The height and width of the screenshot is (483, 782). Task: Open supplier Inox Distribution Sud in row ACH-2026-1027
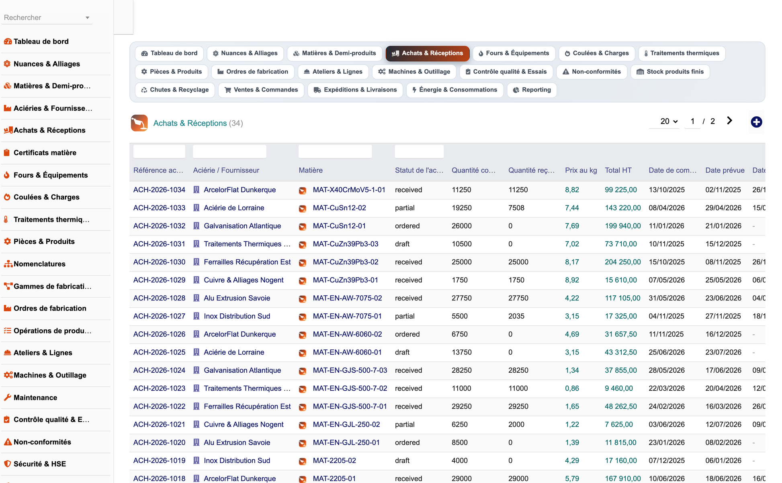237,316
